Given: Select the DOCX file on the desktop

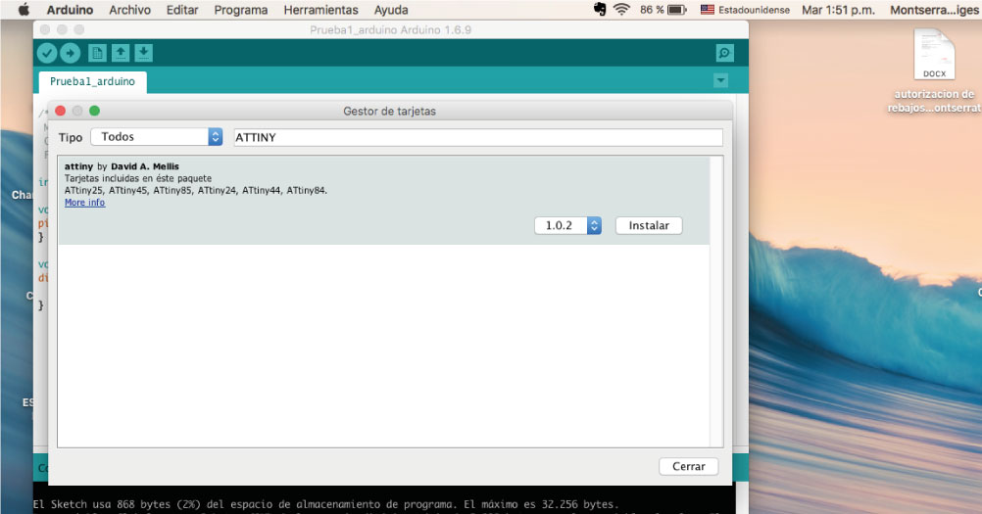Looking at the screenshot, I should [x=934, y=54].
